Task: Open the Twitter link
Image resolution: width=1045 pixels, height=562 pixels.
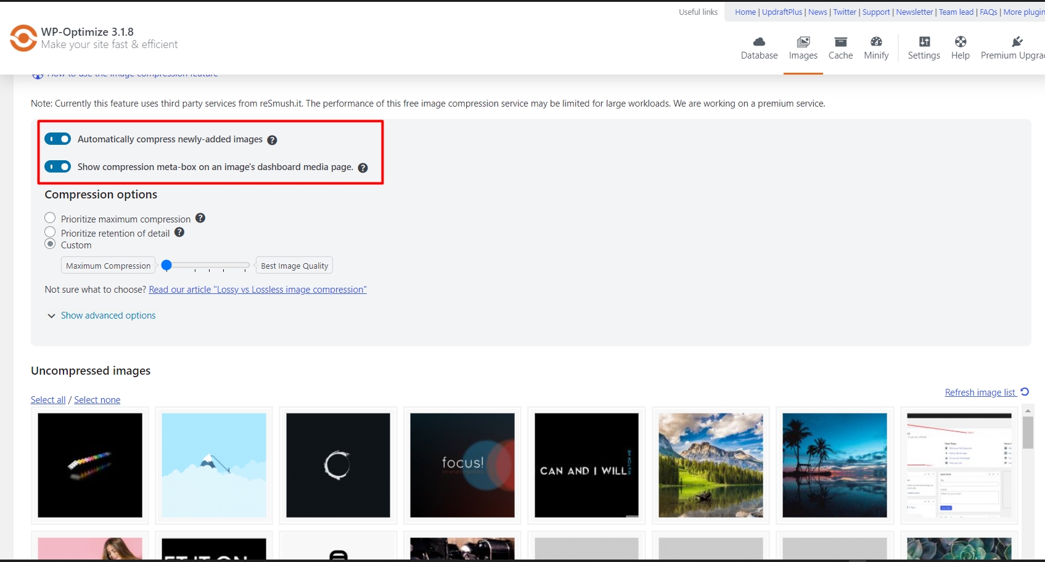Action: click(x=845, y=12)
